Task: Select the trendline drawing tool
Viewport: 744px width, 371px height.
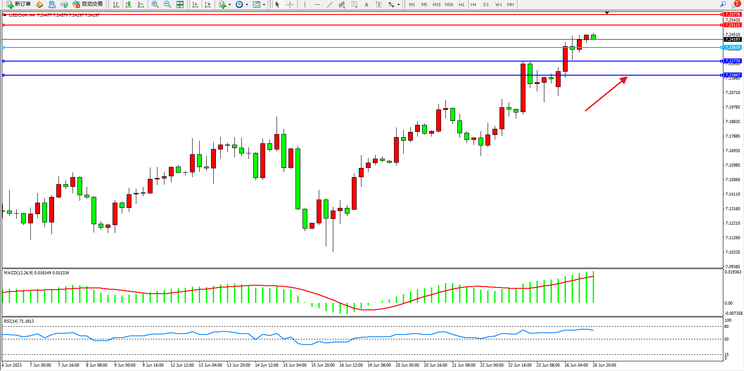Action: (x=330, y=4)
